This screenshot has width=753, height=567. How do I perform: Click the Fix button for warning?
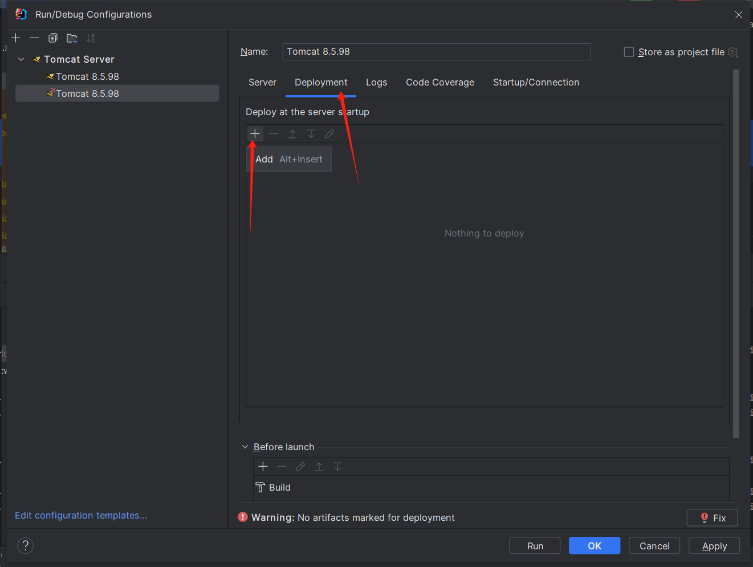pos(712,517)
